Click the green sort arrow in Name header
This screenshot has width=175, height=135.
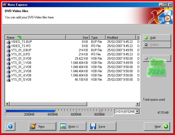pyautogui.click(x=19, y=37)
